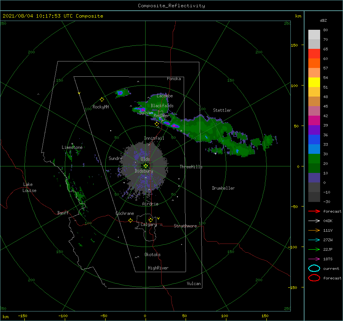Click the -150 tick label on bottom axis

pos(22,316)
